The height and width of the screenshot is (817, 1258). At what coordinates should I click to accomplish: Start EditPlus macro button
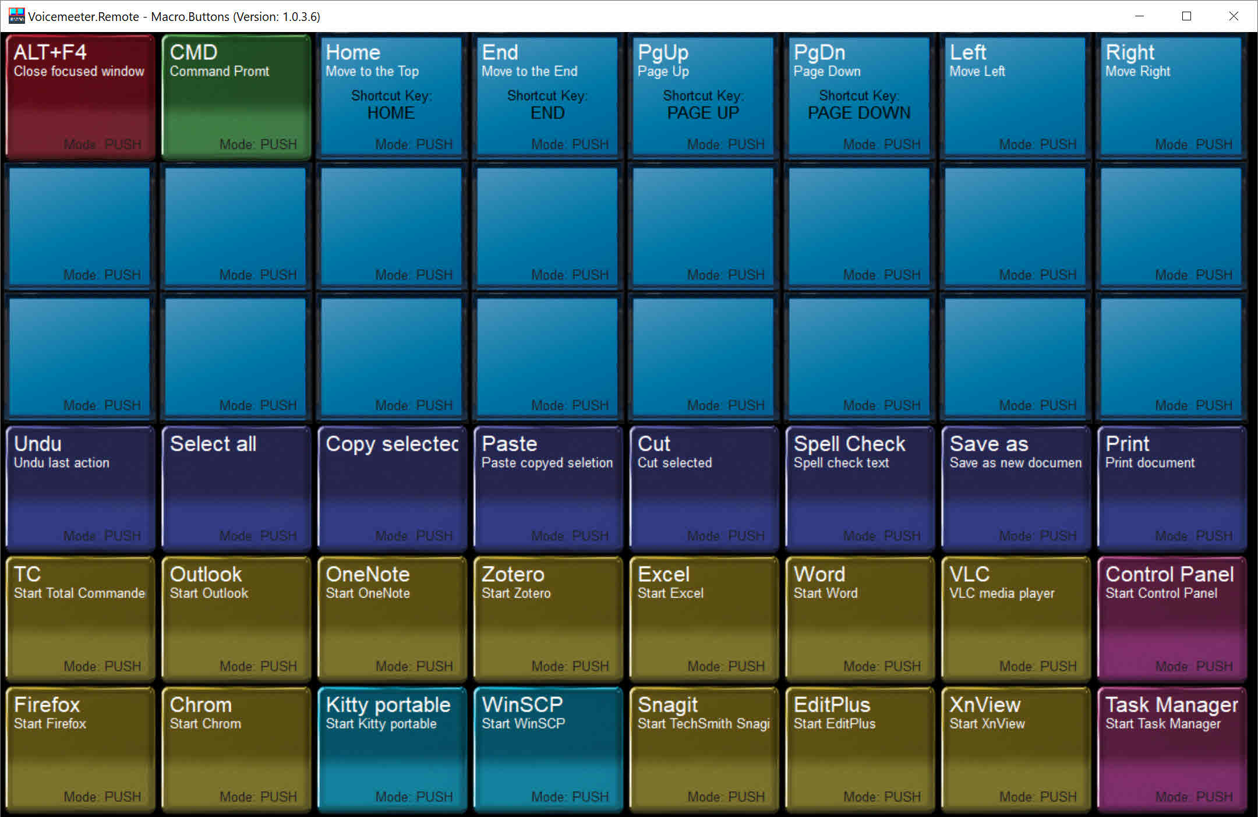(860, 749)
